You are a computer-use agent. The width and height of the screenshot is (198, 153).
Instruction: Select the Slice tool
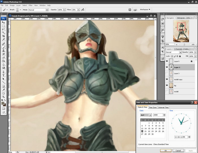tap(3, 40)
